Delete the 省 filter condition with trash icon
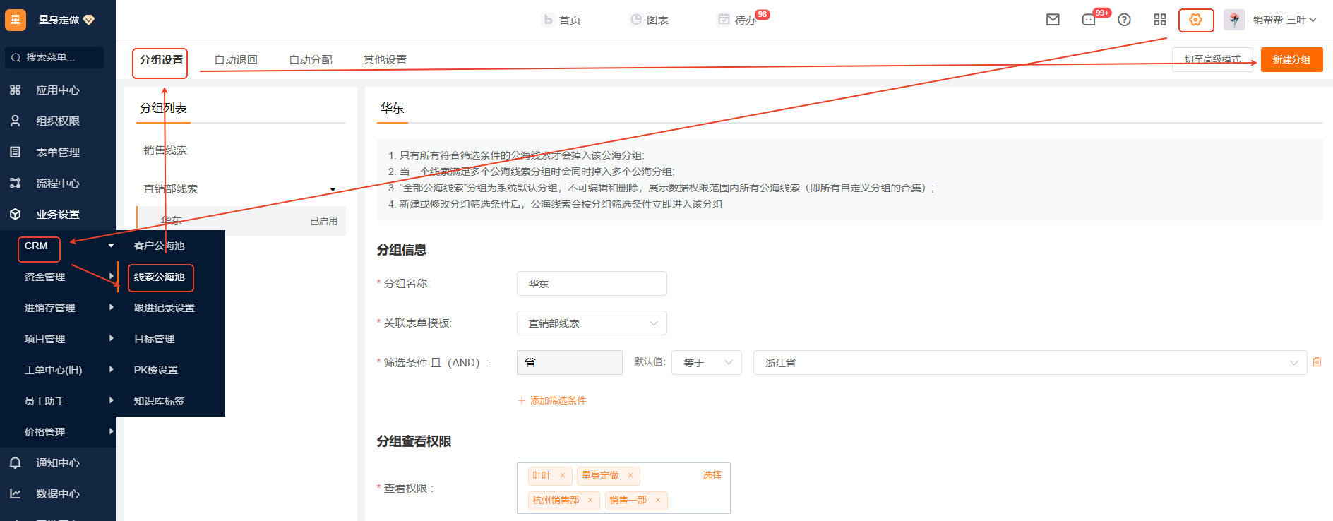1333x521 pixels. pyautogui.click(x=1317, y=362)
